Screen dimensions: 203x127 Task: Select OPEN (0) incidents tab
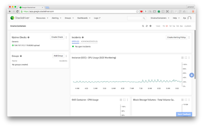click(x=75, y=41)
